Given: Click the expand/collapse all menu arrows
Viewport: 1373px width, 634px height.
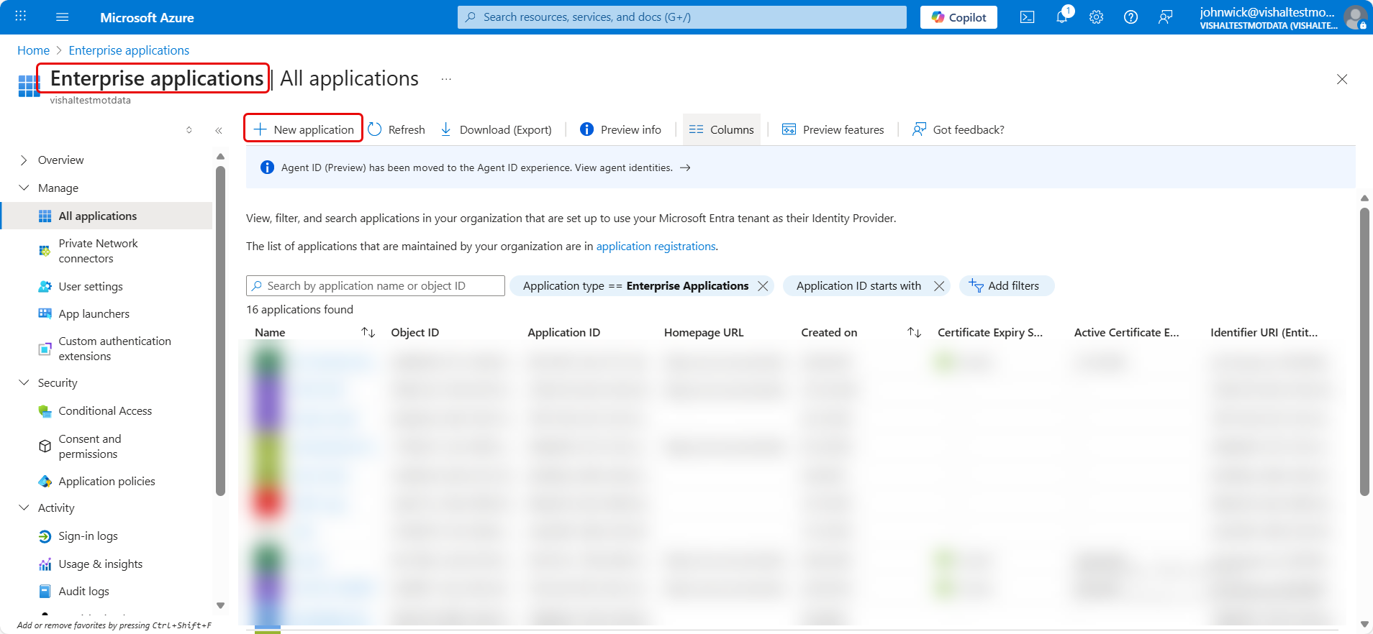Looking at the screenshot, I should [x=189, y=130].
